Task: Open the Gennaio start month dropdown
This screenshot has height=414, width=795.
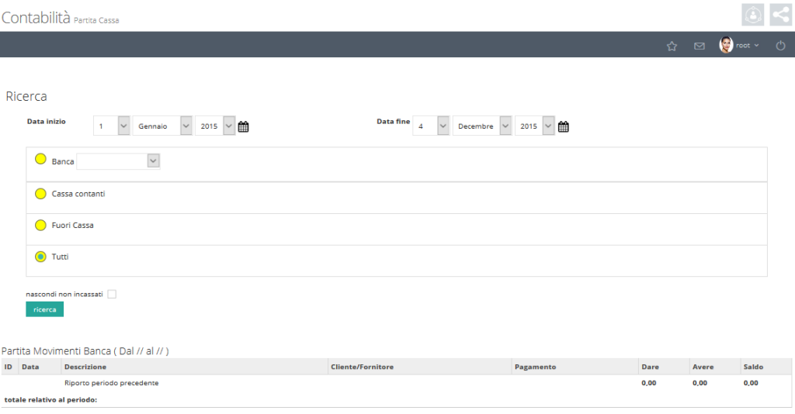Action: coord(162,126)
